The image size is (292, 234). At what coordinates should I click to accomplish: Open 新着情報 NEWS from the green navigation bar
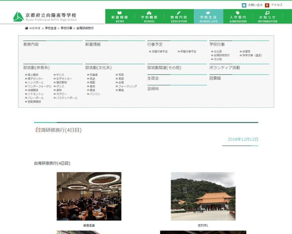coord(120,17)
